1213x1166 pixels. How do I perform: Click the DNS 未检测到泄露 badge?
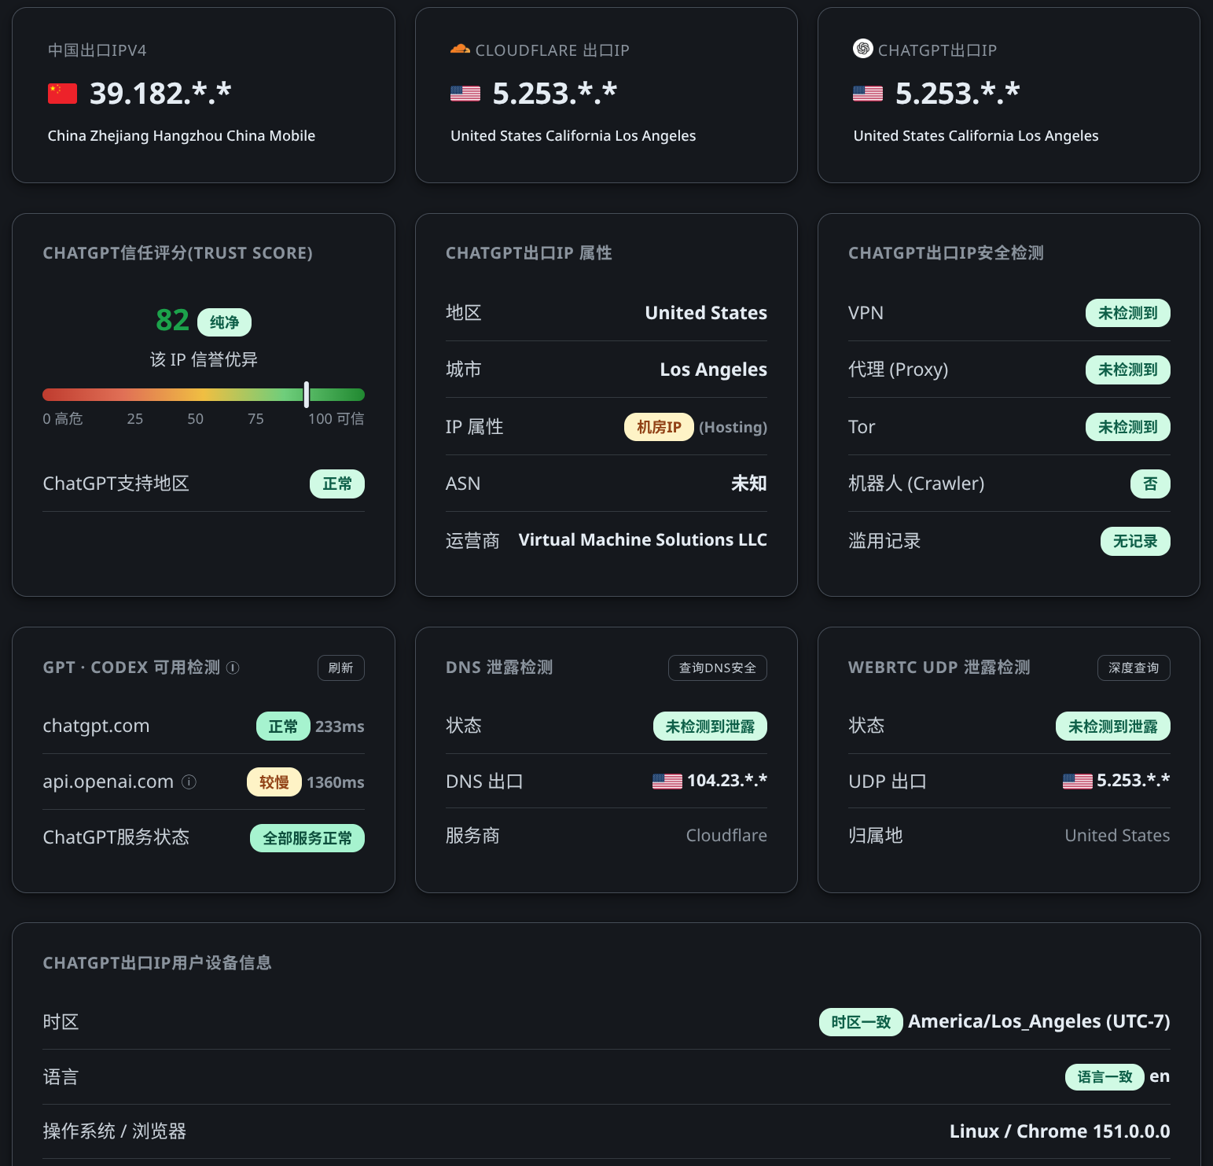[x=710, y=726]
